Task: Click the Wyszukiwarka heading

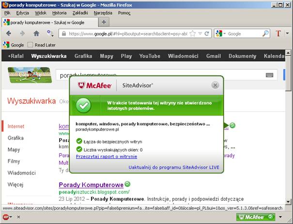Action: 31,101
